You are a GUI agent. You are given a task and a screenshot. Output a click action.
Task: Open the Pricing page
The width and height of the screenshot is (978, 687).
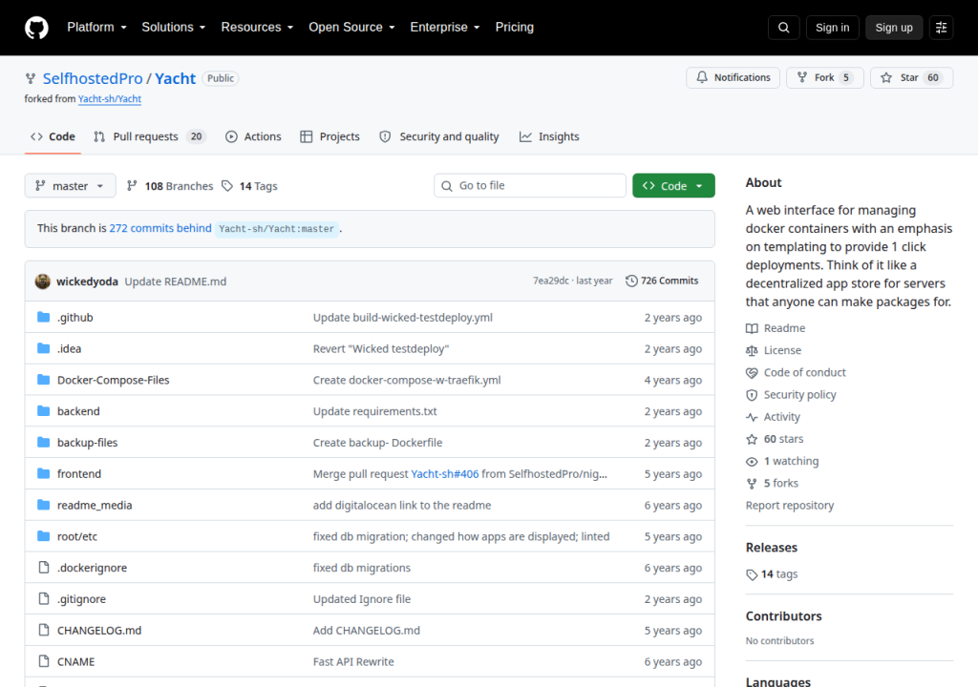tap(515, 28)
